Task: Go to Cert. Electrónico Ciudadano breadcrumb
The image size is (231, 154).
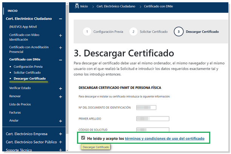Action: tap(115, 6)
